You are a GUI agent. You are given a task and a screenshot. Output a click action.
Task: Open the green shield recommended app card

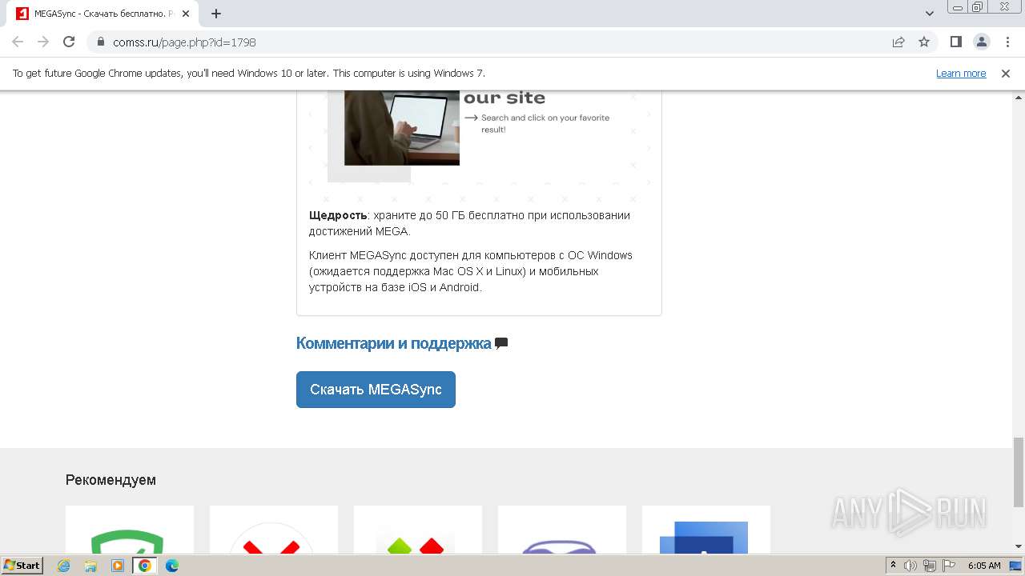(130, 530)
